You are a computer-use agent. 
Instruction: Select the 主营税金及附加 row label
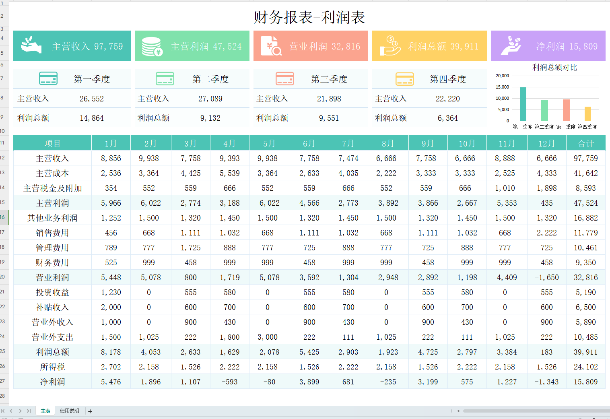pos(52,188)
